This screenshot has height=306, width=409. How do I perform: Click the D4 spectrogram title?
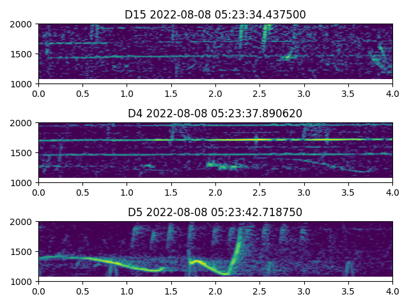point(215,113)
